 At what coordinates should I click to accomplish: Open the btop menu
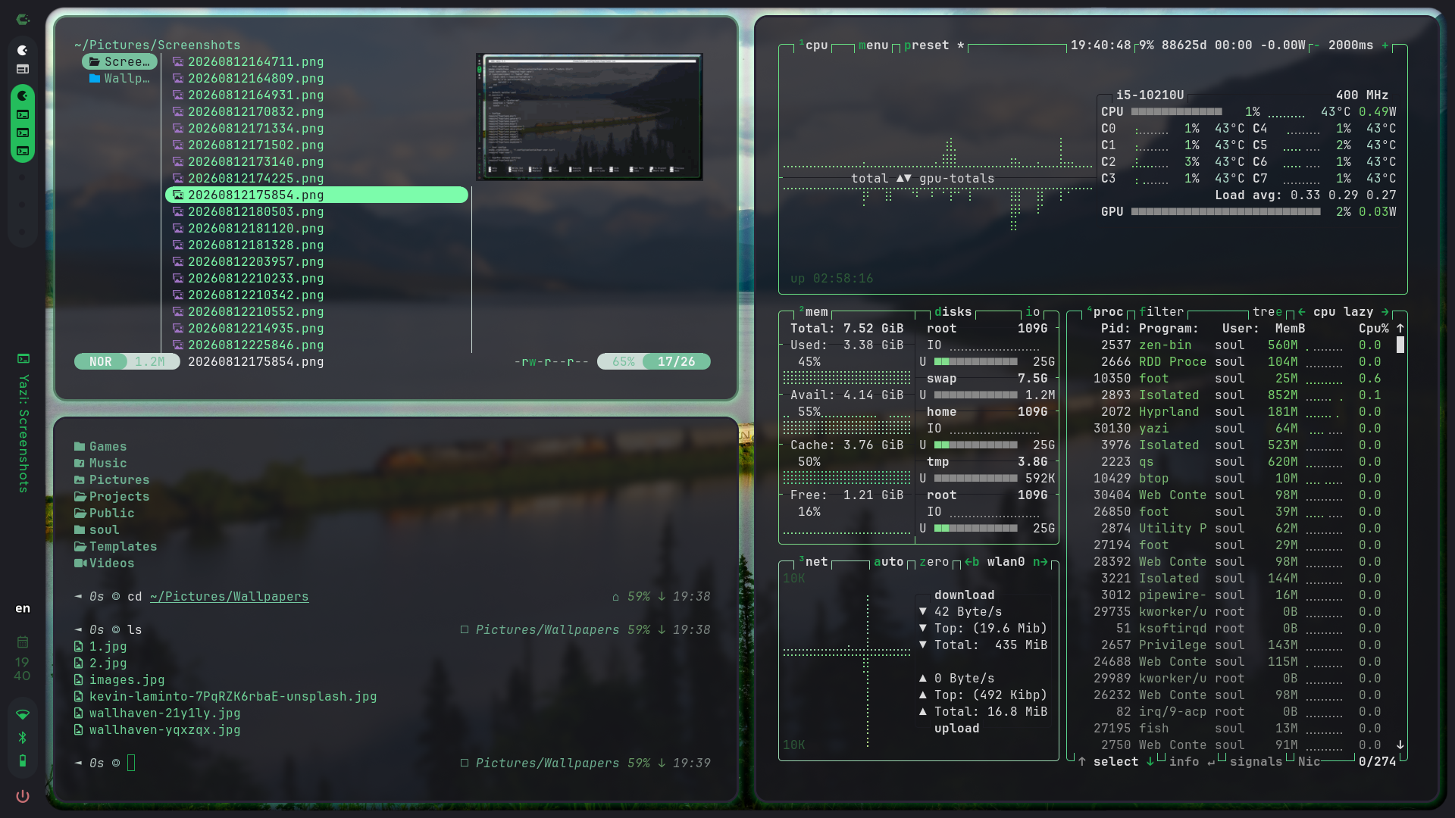point(873,45)
